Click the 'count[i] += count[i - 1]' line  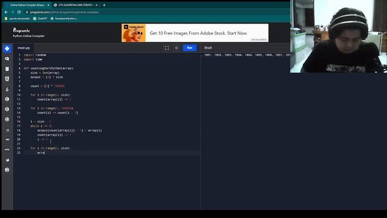pyautogui.click(x=57, y=113)
